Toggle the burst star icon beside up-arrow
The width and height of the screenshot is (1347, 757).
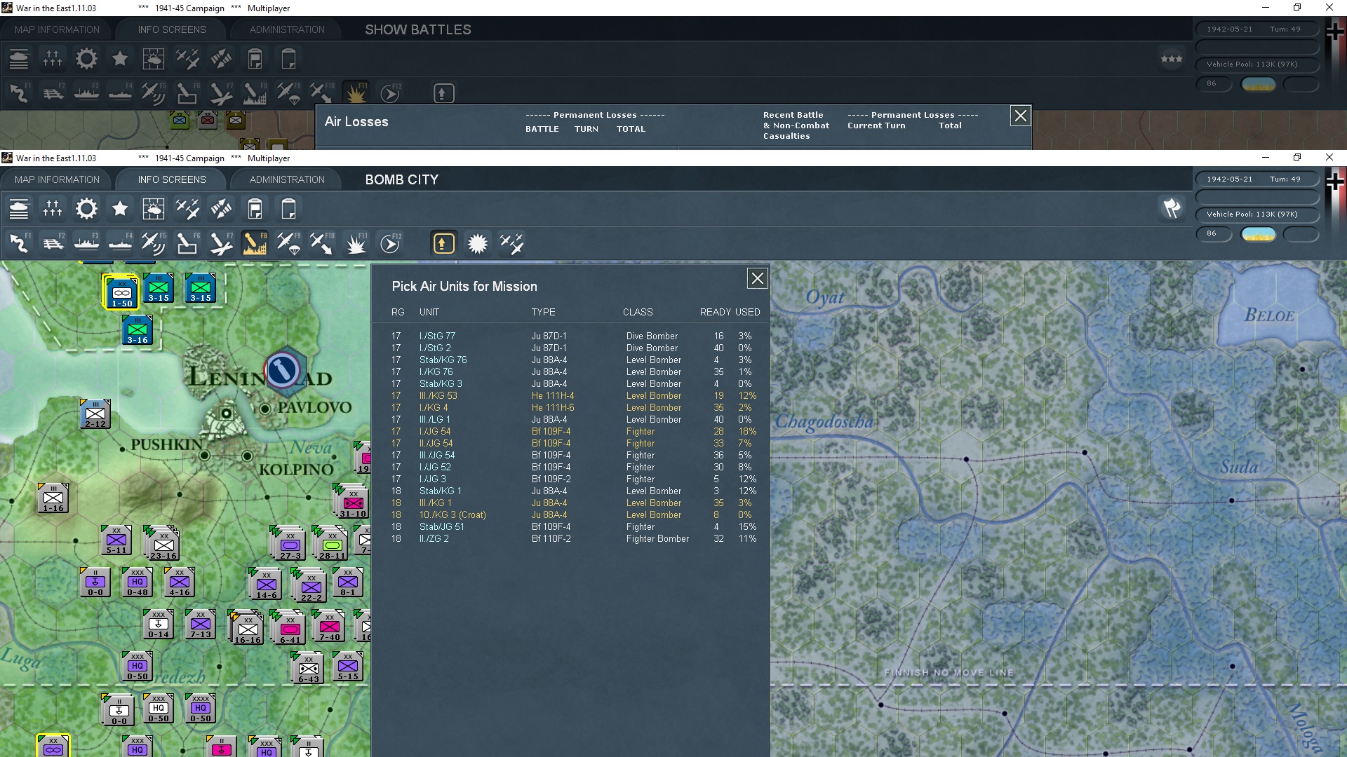pyautogui.click(x=477, y=243)
